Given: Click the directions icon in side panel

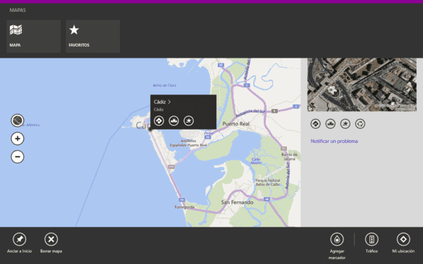Looking at the screenshot, I should tap(316, 124).
